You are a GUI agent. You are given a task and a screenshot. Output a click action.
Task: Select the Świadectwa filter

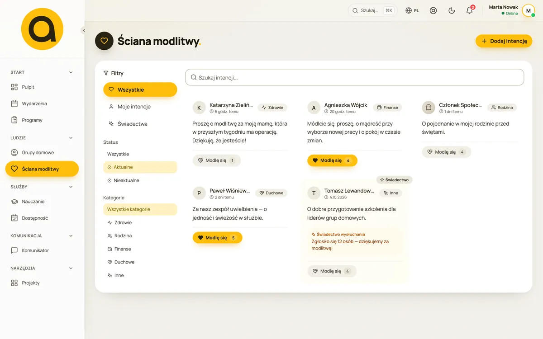tap(140, 124)
